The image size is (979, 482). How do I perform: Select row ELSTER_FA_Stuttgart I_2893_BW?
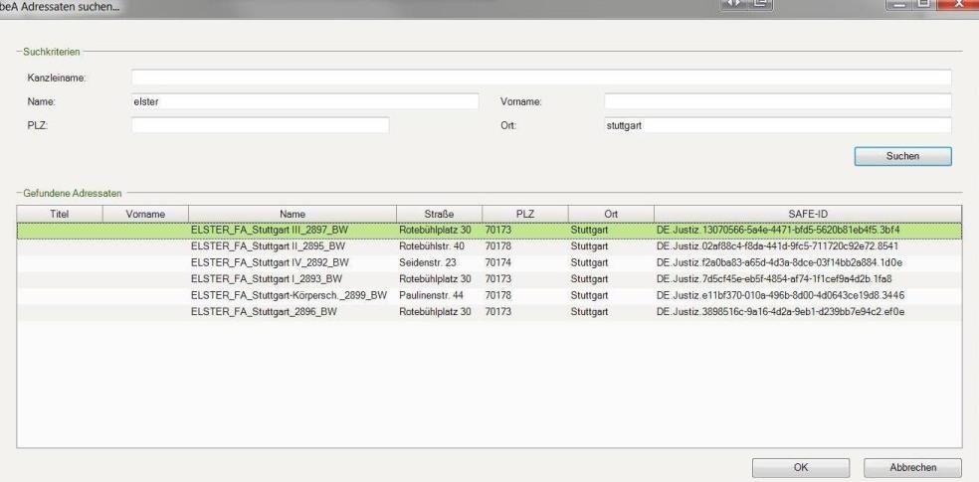489,278
